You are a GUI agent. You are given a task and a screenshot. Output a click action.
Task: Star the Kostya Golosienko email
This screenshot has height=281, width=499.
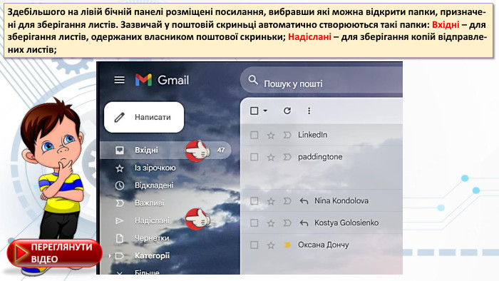(271, 223)
